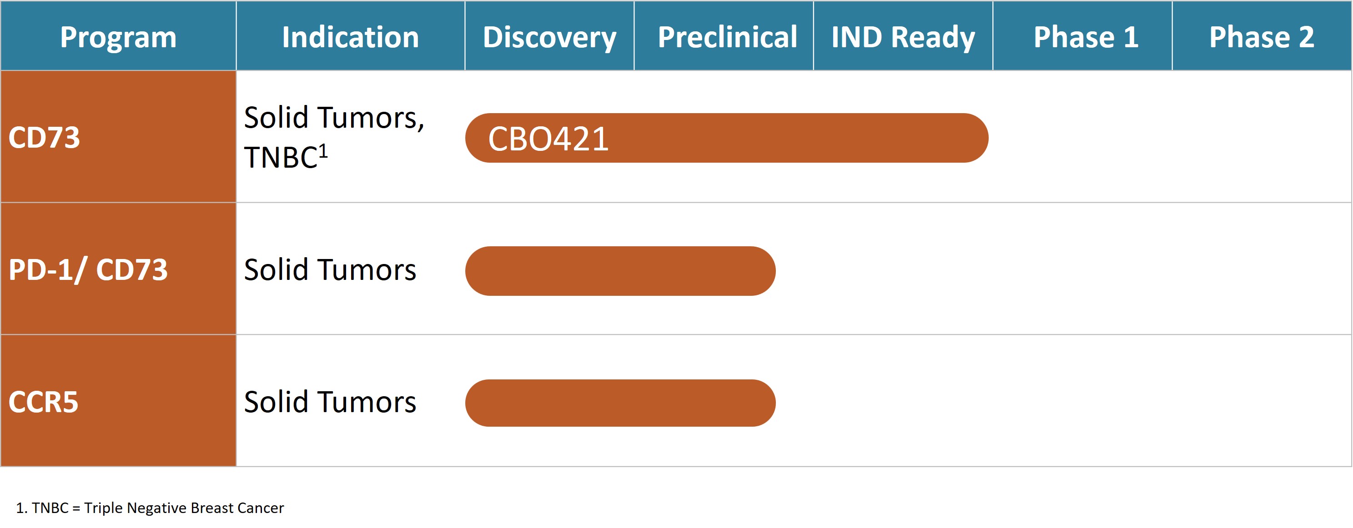This screenshot has width=1353, height=528.
Task: Click the CCR5 row progress bar
Action: click(x=620, y=403)
